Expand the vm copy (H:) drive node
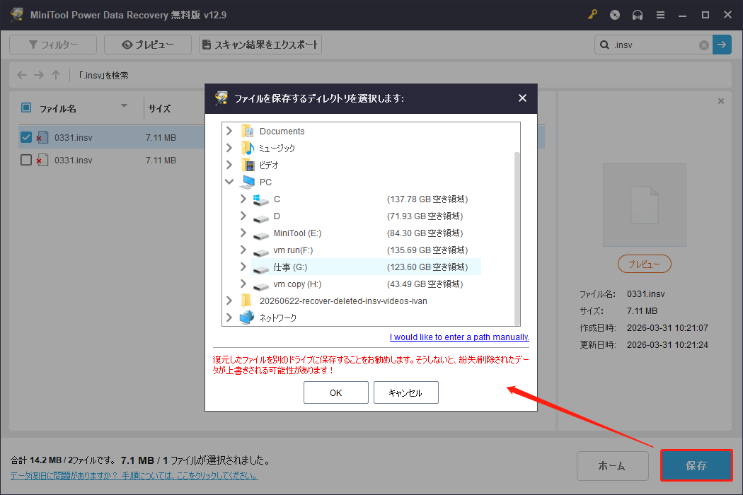The height and width of the screenshot is (495, 743). tap(243, 284)
